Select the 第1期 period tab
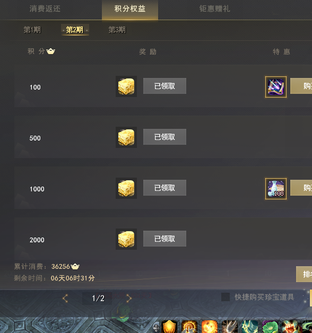This screenshot has width=312, height=333. coord(32,30)
